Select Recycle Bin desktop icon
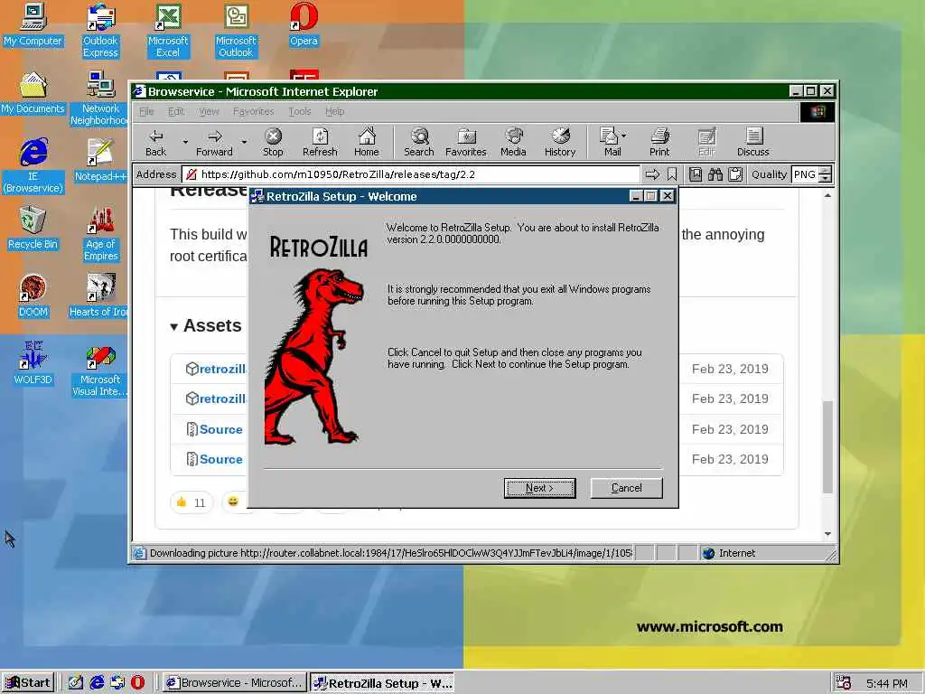925x694 pixels. tap(33, 229)
